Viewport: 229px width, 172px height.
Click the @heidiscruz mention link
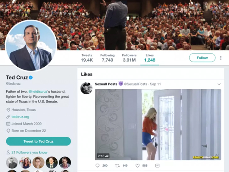coord(37,92)
